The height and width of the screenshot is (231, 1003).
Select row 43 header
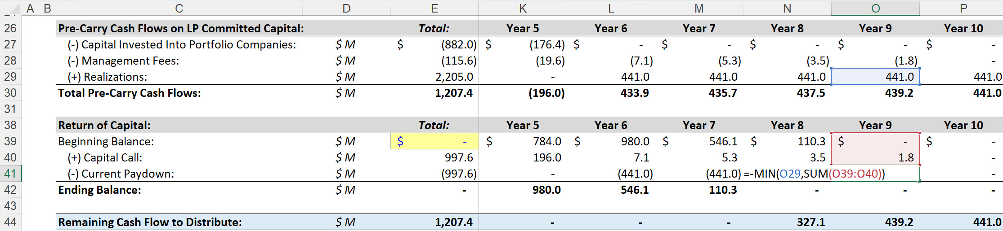coord(10,206)
